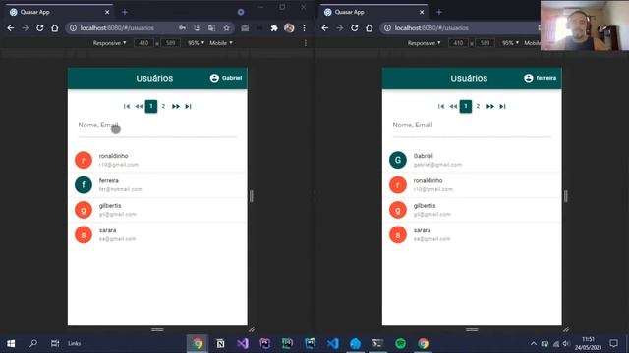Select sarara user in left app list
Image resolution: width=629 pixels, height=353 pixels.
tap(157, 234)
